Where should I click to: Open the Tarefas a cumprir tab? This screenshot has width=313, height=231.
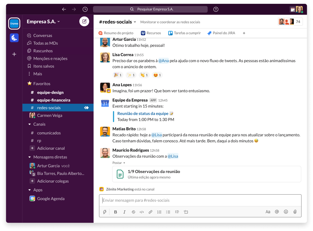(x=185, y=33)
